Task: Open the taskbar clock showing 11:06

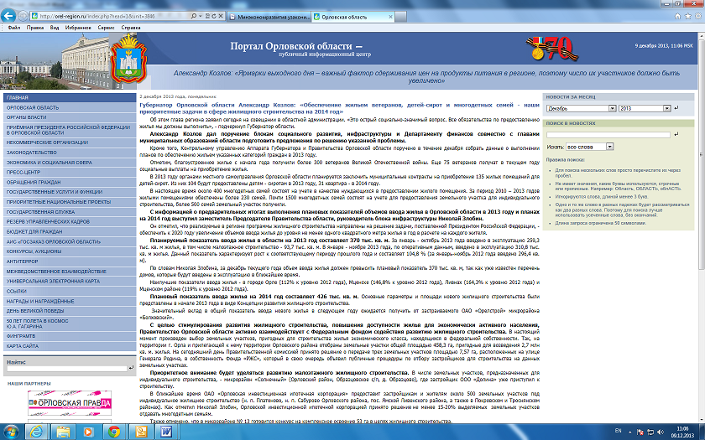Action: pos(682,432)
